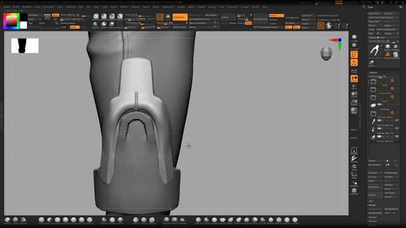Expand the fourth subtool folder below Polymesh row

click(373, 113)
